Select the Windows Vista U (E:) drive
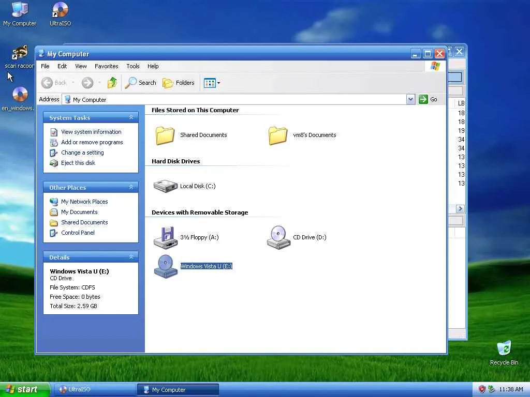This screenshot has height=397, width=530. [166, 266]
